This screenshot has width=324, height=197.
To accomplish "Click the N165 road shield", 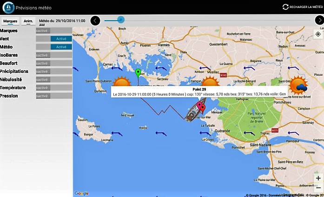I will 224,75.
